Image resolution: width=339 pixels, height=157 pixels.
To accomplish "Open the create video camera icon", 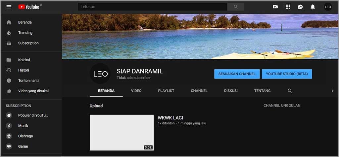I will click(275, 7).
